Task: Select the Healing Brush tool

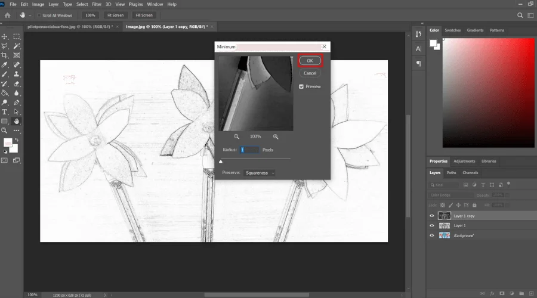Action: (17, 64)
